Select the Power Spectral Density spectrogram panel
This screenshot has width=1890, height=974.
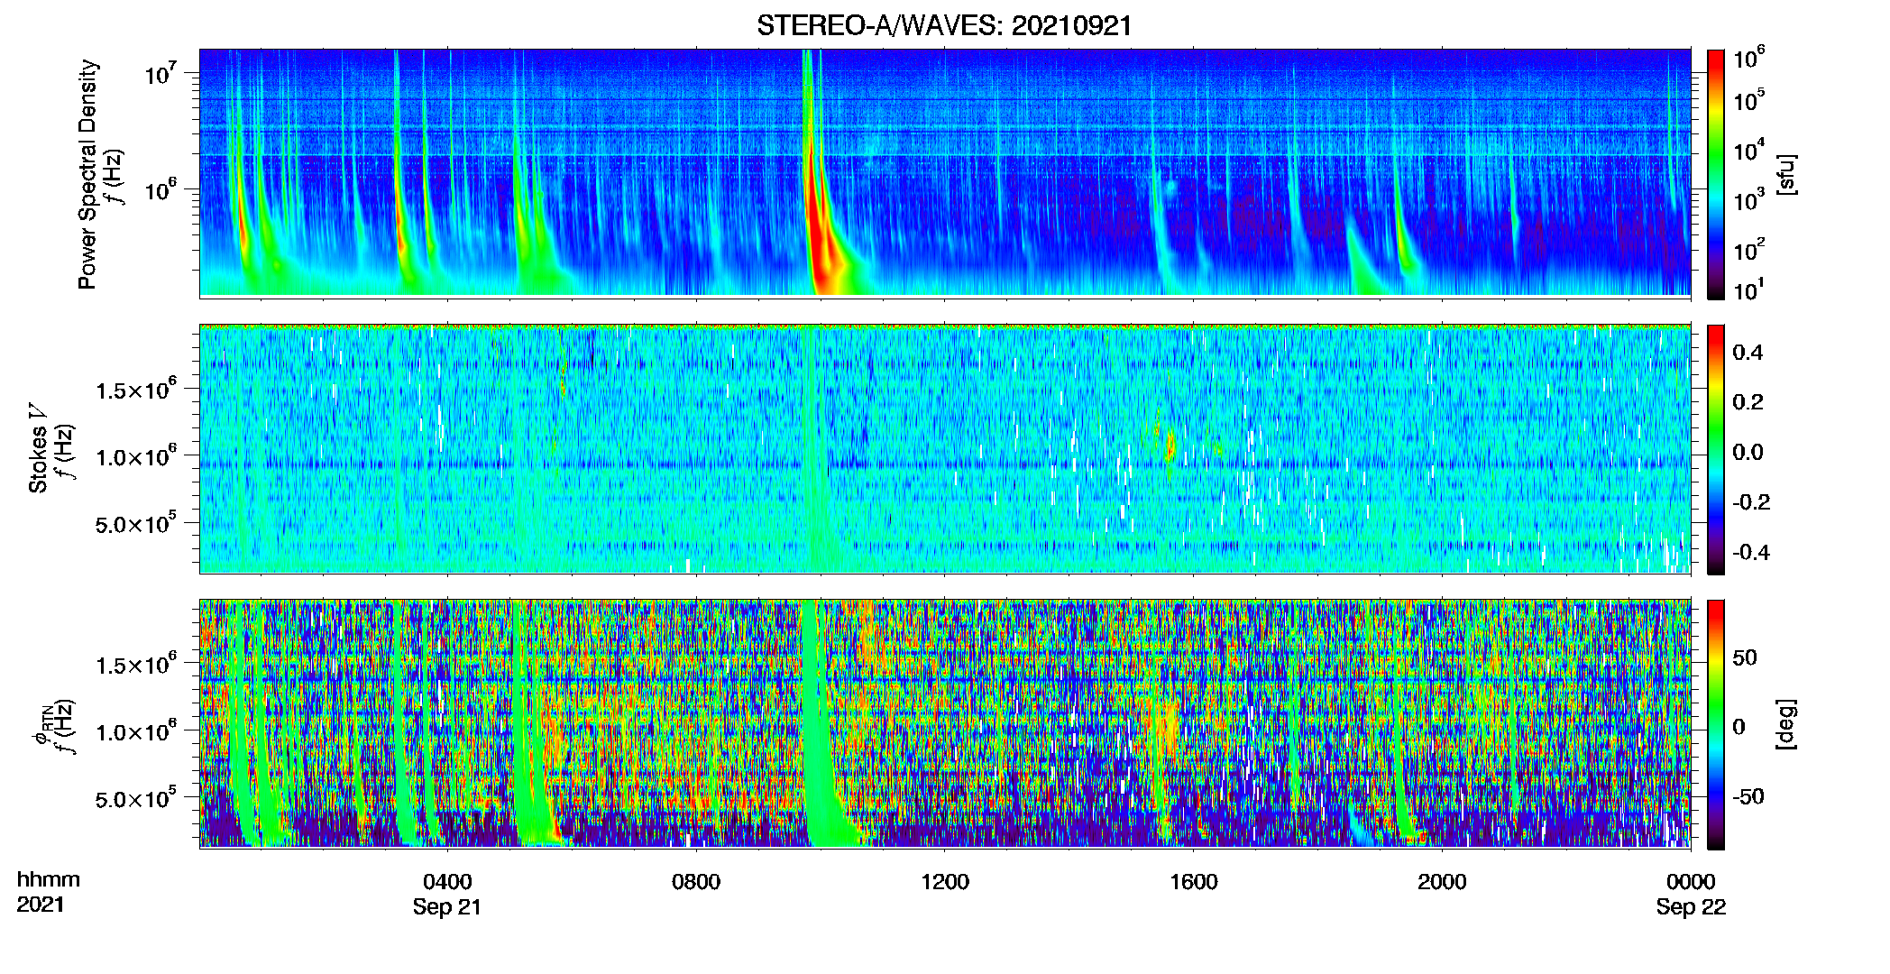(x=945, y=173)
